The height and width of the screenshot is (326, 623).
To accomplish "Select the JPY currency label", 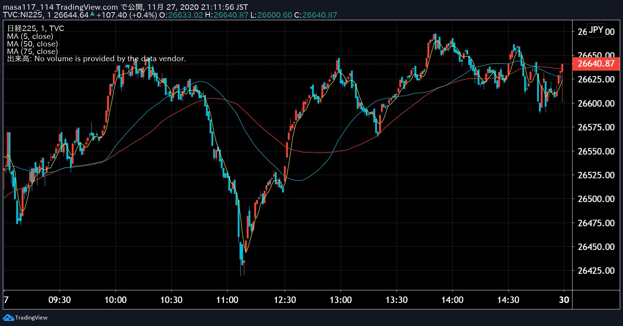I will [596, 30].
